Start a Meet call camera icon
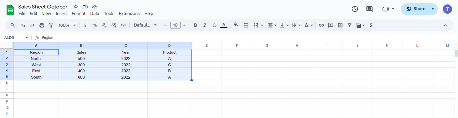The width and height of the screenshot is (458, 118). click(x=385, y=9)
